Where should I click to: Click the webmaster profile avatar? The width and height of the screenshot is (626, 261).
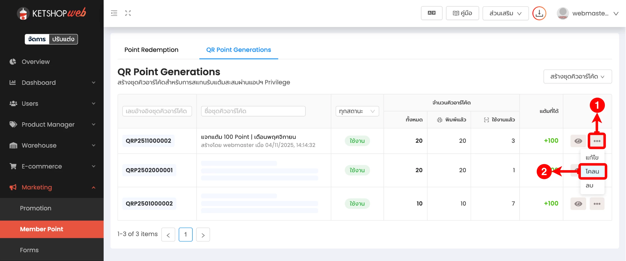coord(562,13)
